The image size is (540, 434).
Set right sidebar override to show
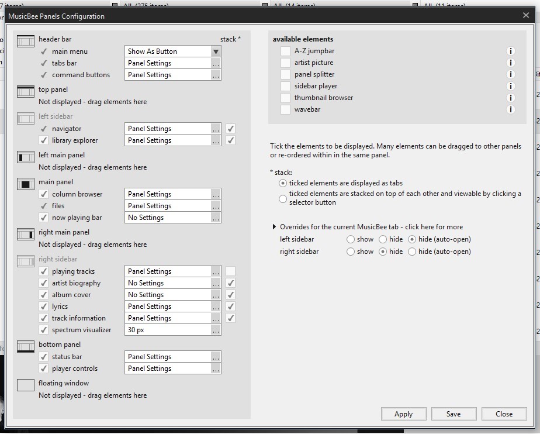coord(351,252)
